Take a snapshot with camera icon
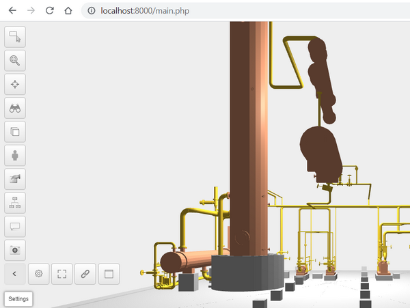410x308 pixels. click(x=14, y=250)
